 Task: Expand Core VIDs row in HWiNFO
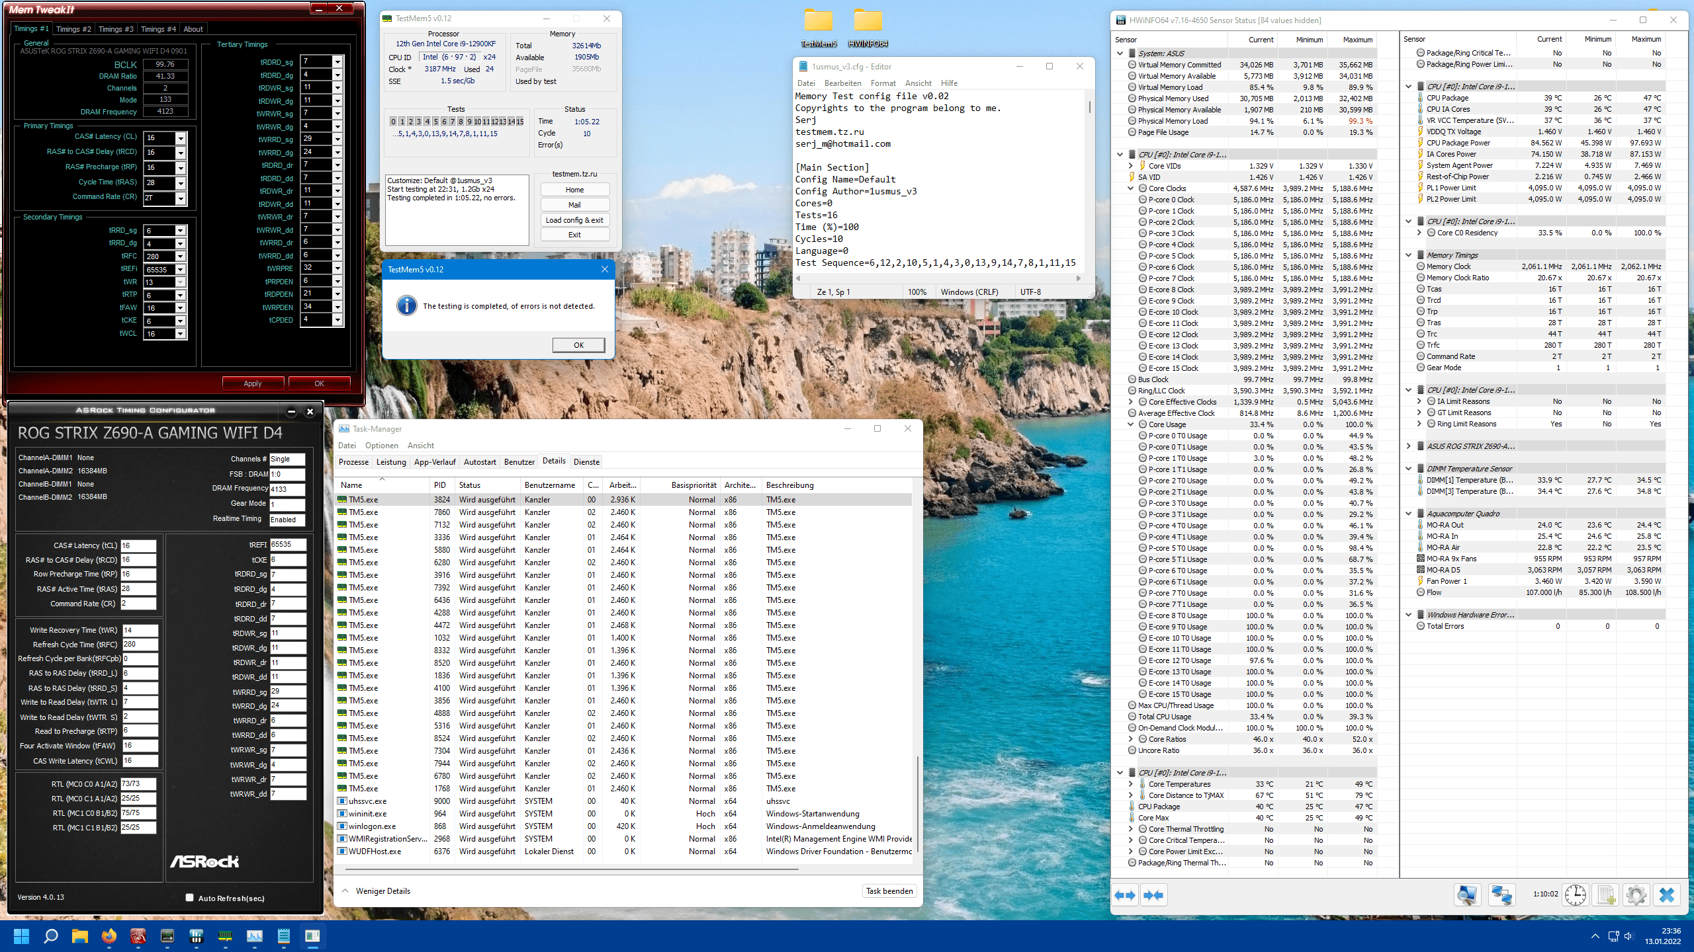(1131, 166)
